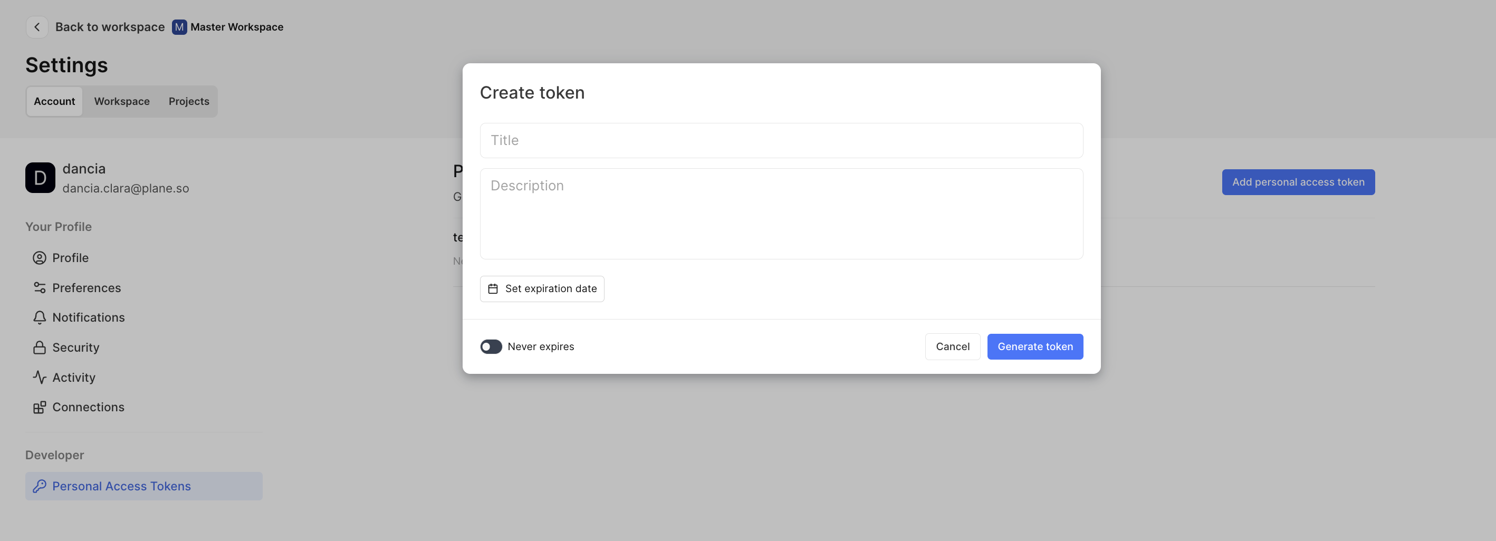Select the Security lock icon
Screen dimensions: 1496x541
click(x=39, y=347)
